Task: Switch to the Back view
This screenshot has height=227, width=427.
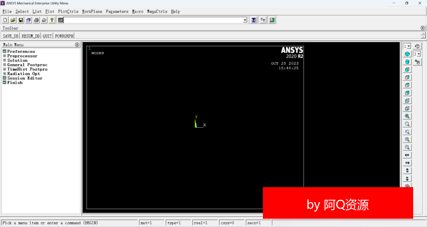Action: coord(407,93)
